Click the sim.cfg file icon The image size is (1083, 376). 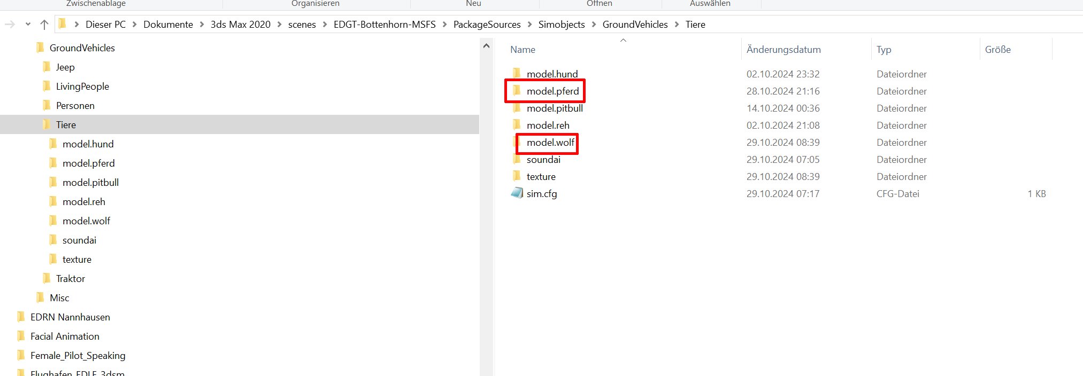click(517, 193)
